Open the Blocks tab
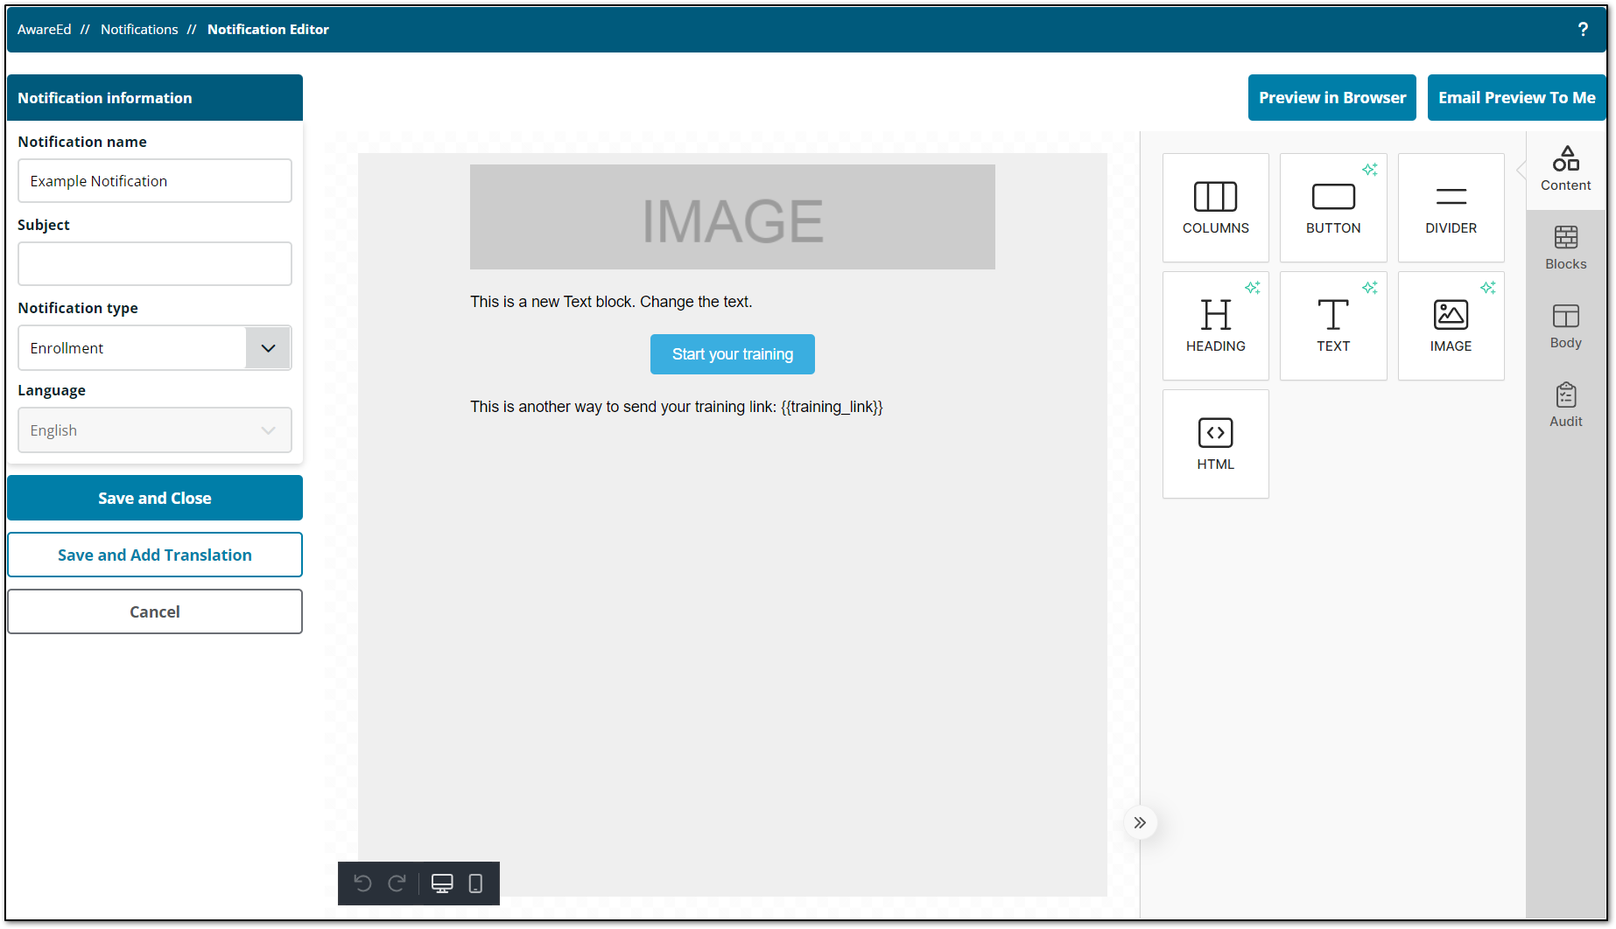The height and width of the screenshot is (929, 1616). (x=1565, y=248)
